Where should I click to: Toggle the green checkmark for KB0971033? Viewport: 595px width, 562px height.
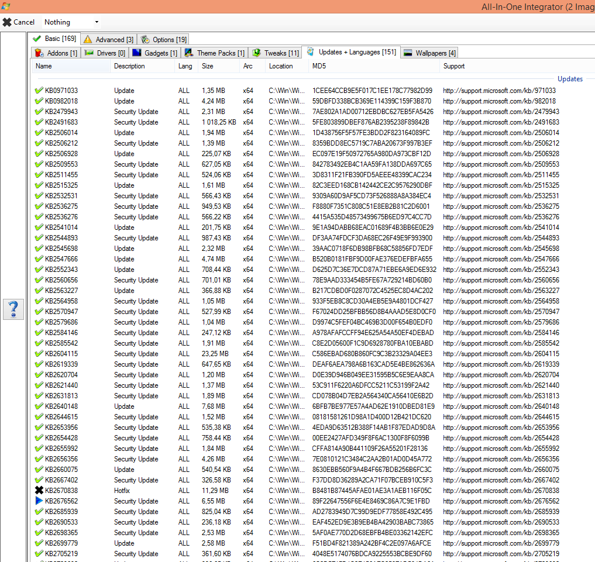(x=39, y=91)
